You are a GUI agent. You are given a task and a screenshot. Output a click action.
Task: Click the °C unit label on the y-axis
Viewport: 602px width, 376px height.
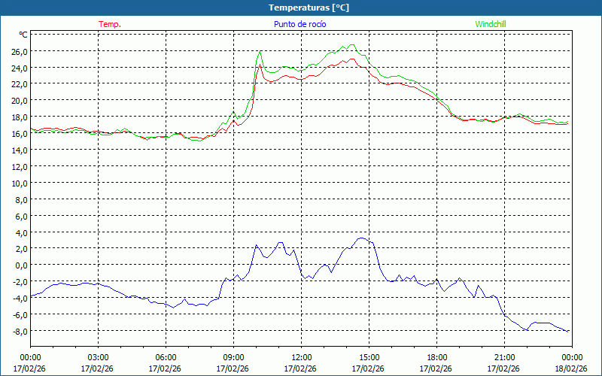coord(23,35)
